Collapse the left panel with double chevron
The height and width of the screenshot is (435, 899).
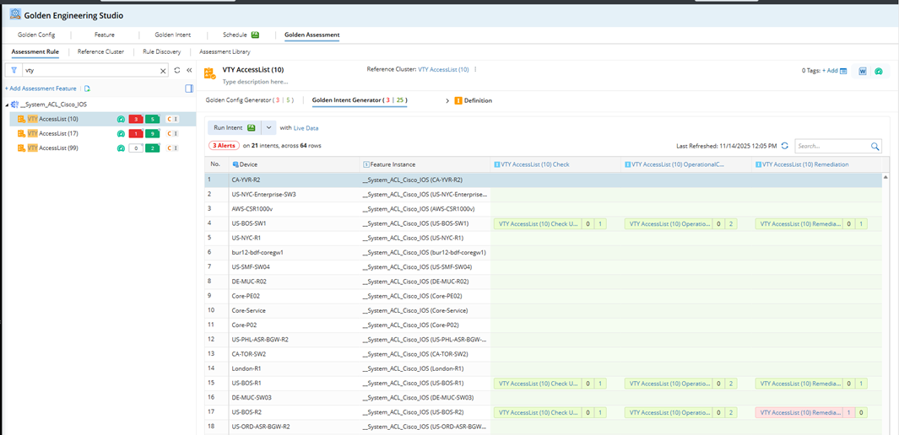point(189,71)
